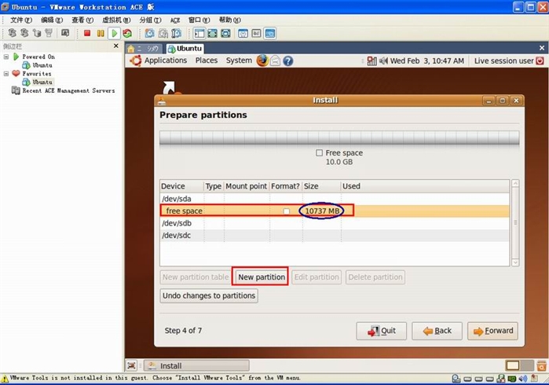Open the 虚拟机(M) menu
The image size is (549, 385).
(116, 20)
